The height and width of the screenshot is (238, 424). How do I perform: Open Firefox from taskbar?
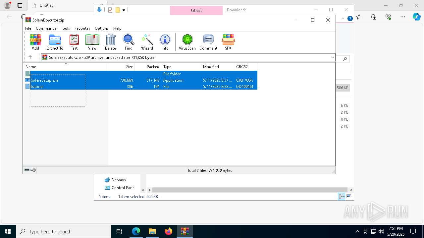pyautogui.click(x=169, y=231)
